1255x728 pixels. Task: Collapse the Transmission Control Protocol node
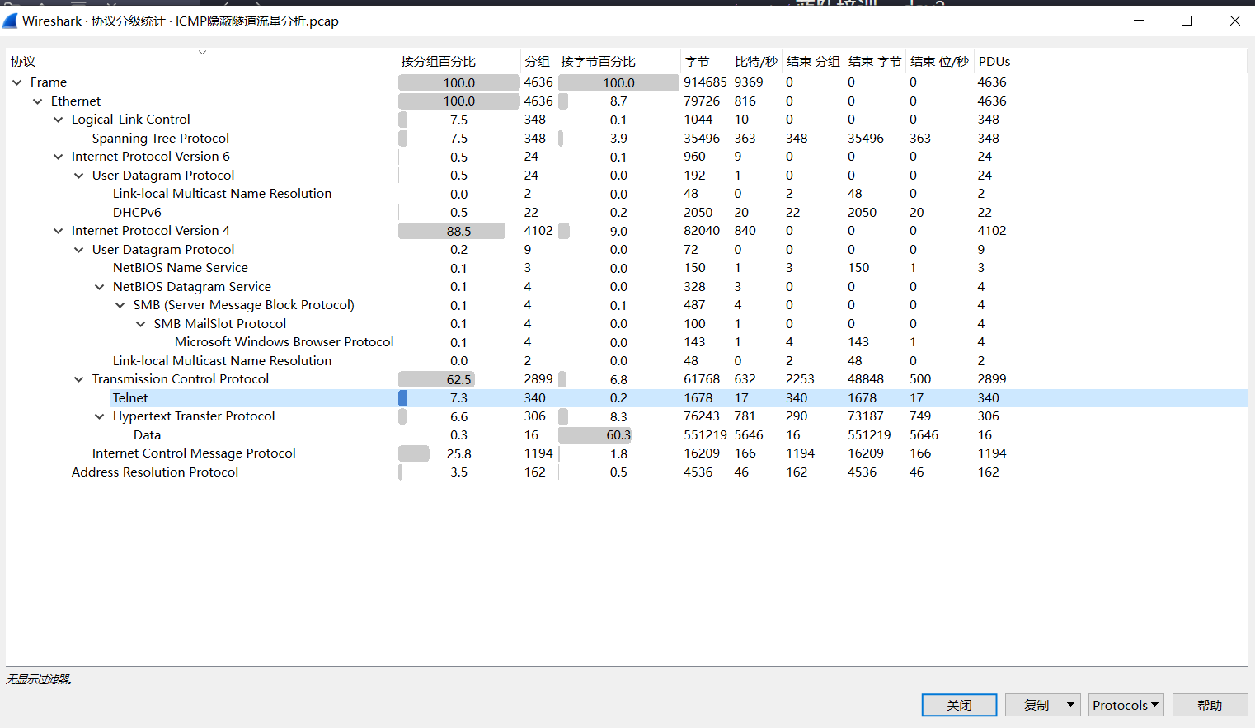[x=79, y=379]
